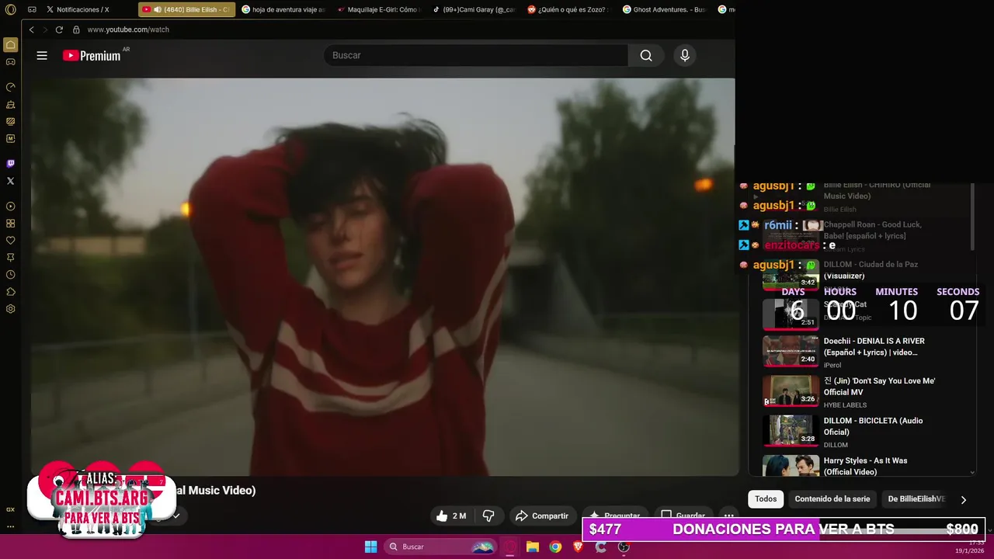994x559 pixels.
Task: Open Twitch from the sidebar
Action: point(10,164)
